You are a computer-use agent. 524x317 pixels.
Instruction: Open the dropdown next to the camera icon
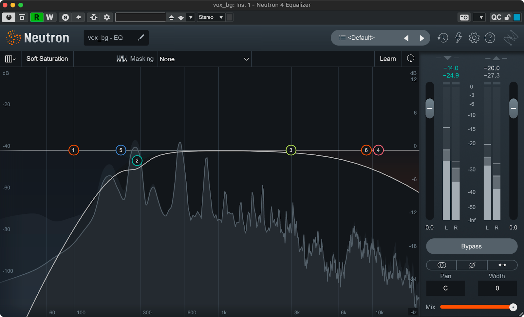[x=480, y=17]
